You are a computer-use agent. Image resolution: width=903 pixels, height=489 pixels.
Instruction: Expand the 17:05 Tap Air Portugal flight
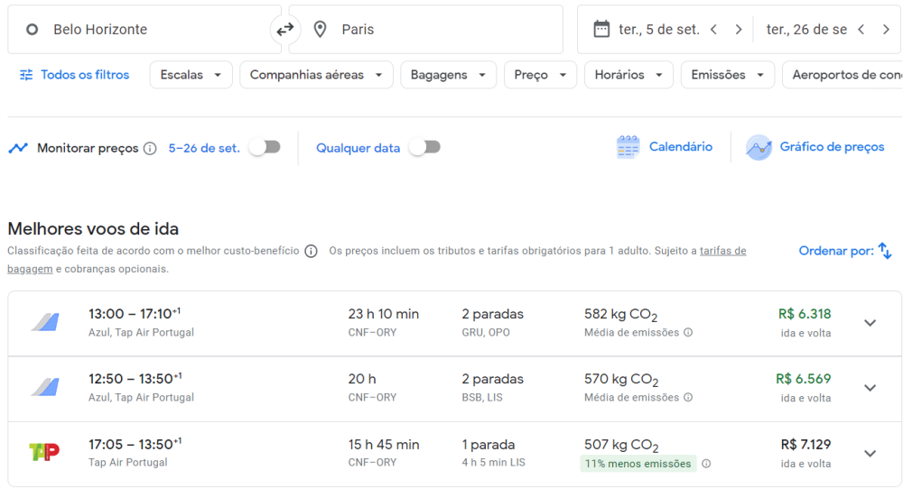[x=870, y=453]
